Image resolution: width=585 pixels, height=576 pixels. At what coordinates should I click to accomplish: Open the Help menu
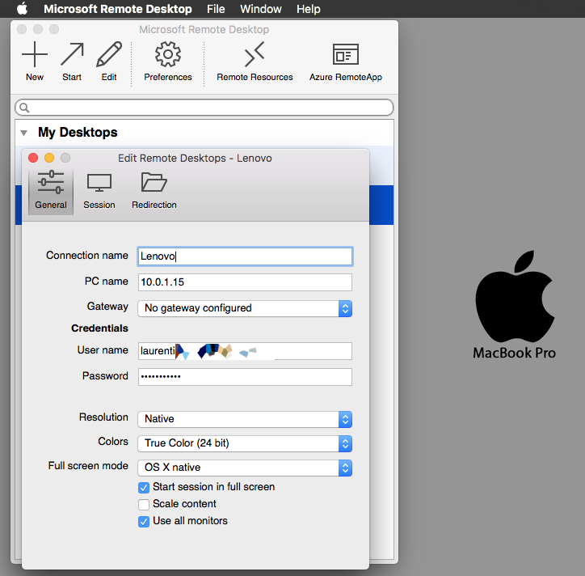[308, 9]
